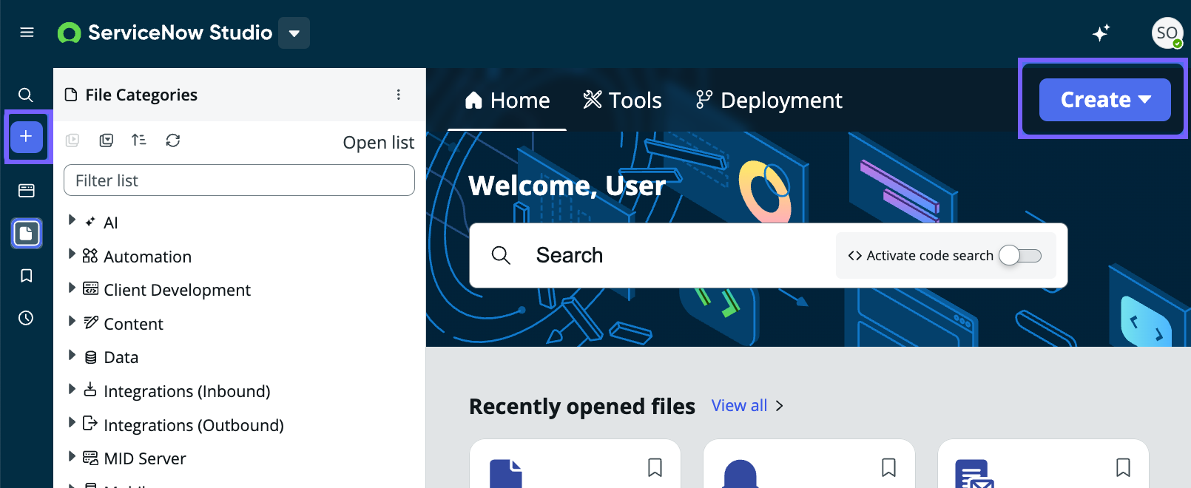Select the Content tree label
Viewport: 1191px width, 488px height.
pos(133,324)
